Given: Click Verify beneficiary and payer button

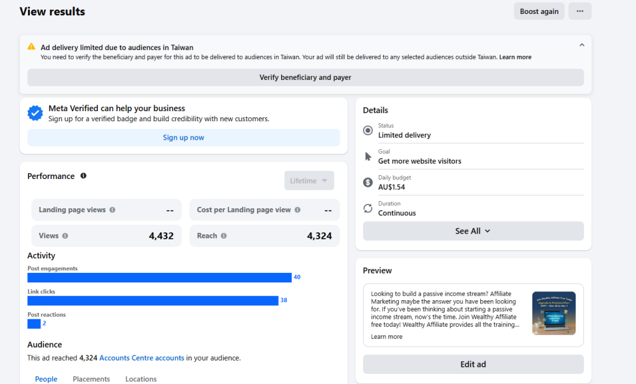Looking at the screenshot, I should click(x=305, y=77).
